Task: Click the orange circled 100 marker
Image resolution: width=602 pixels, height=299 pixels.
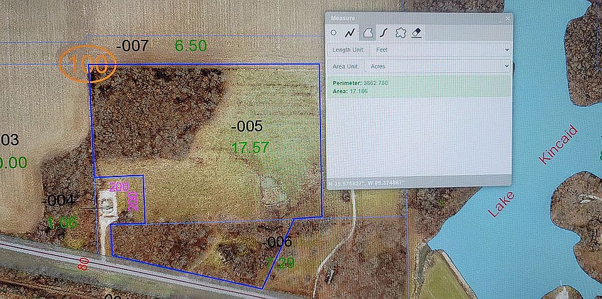Action: [88, 64]
